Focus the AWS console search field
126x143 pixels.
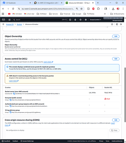click(40, 20)
